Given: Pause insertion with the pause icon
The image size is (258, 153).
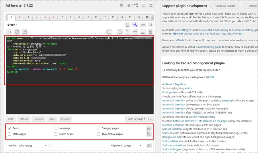Looking at the screenshot, I should coord(150,25).
